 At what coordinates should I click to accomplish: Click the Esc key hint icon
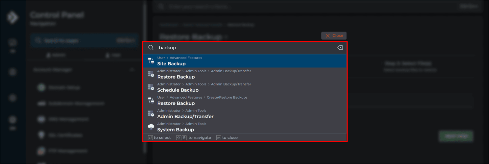tap(219, 138)
